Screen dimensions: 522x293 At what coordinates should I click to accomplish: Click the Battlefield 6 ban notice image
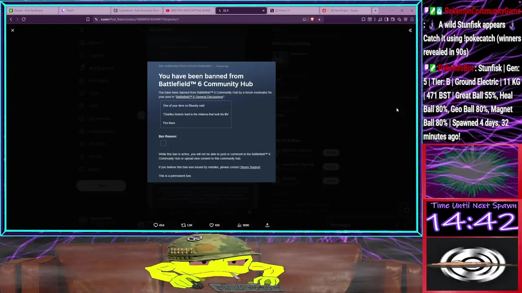(x=211, y=122)
